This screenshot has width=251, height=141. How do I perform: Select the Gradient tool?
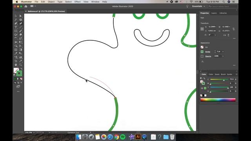tap(20, 50)
